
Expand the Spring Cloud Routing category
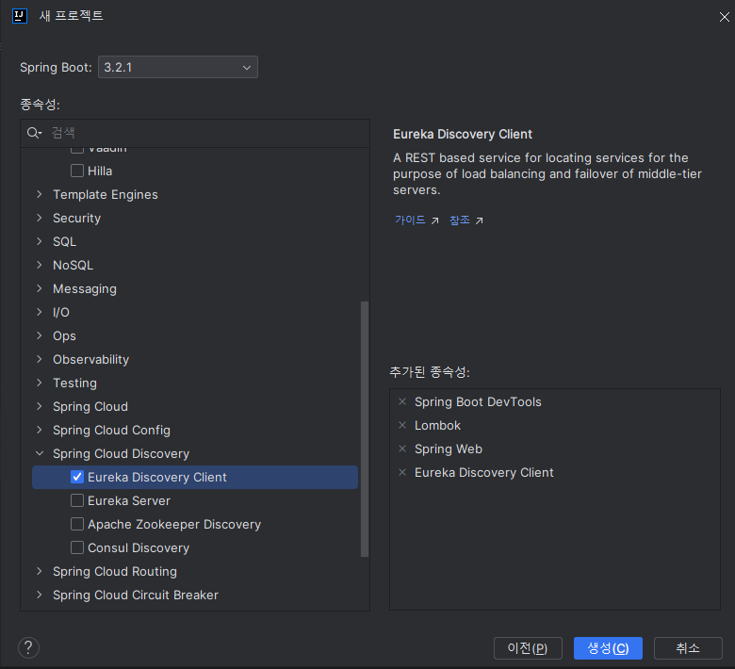pyautogui.click(x=40, y=571)
